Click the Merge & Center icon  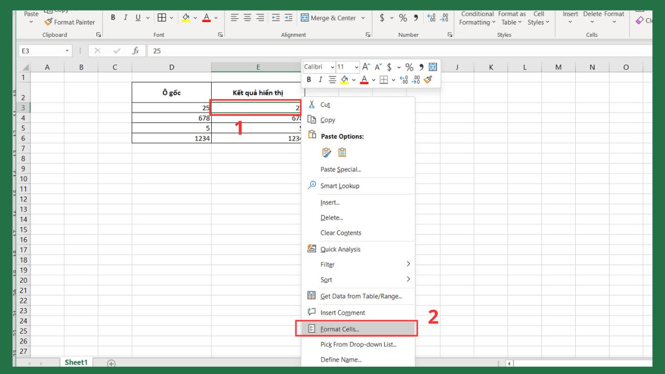(305, 18)
